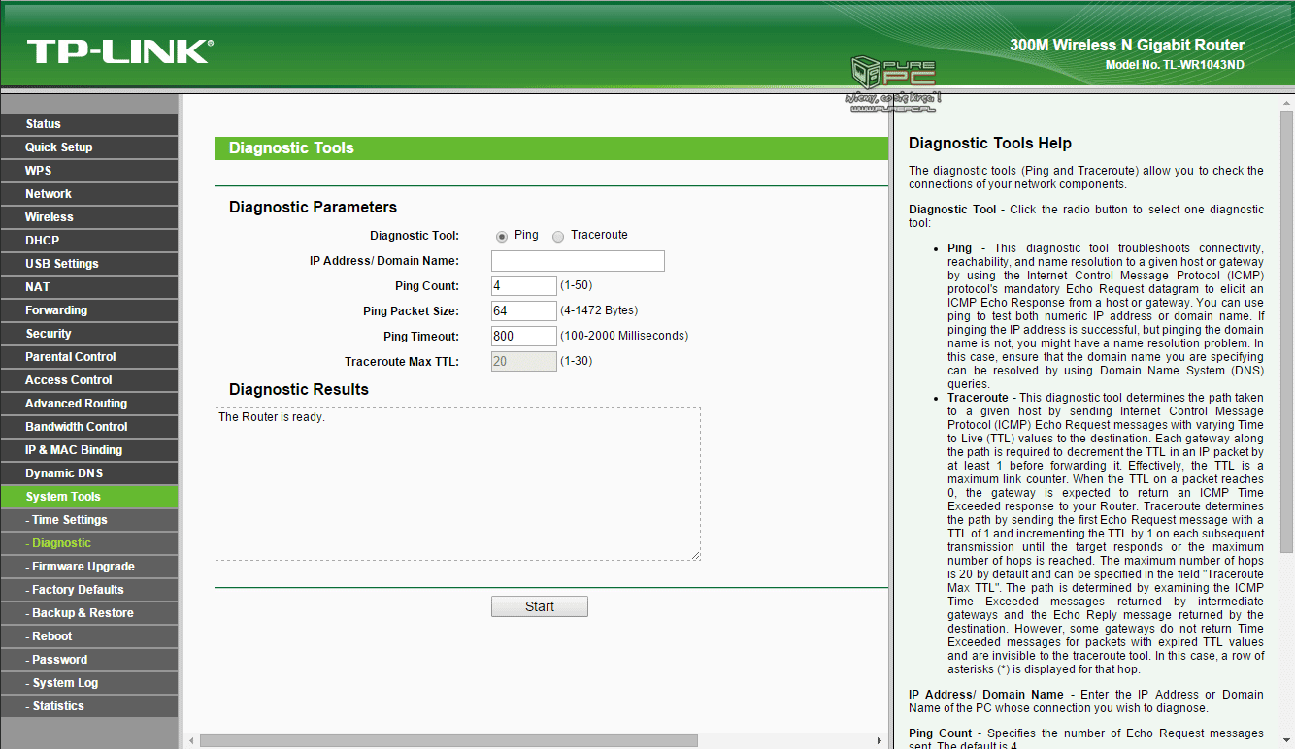Click the Diagnostic Tools green heading
The width and height of the screenshot is (1295, 749).
pos(291,148)
